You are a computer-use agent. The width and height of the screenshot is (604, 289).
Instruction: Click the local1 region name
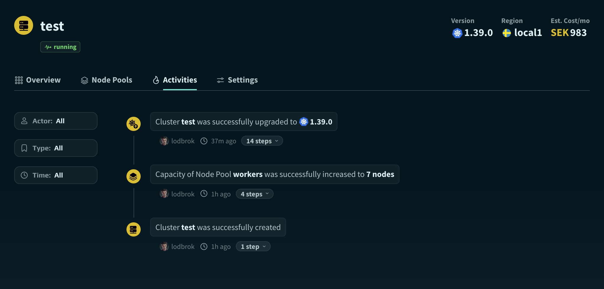tap(528, 33)
